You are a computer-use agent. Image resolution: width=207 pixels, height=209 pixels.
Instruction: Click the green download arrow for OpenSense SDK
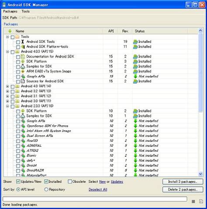tap(135, 126)
